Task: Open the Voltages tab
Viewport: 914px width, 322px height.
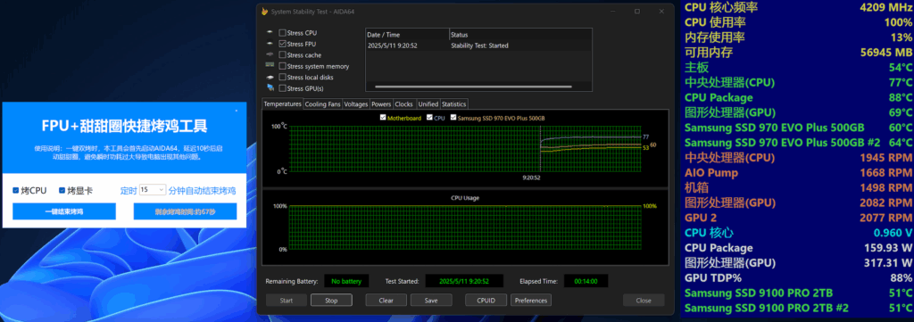Action: coord(355,104)
